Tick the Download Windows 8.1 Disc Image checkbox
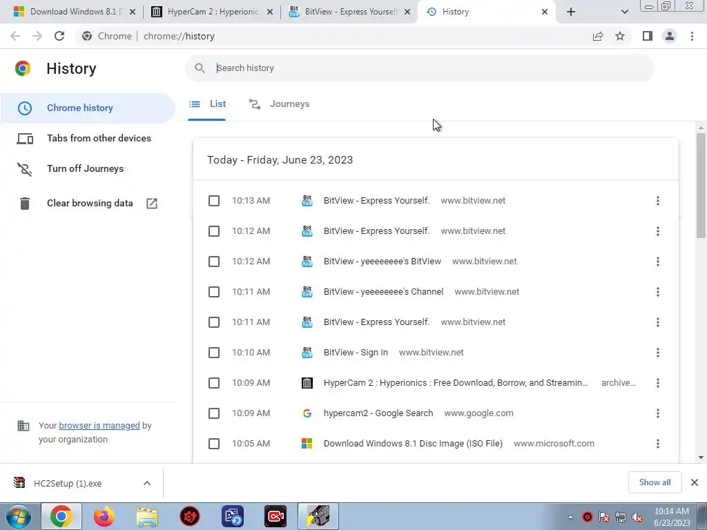 [214, 444]
